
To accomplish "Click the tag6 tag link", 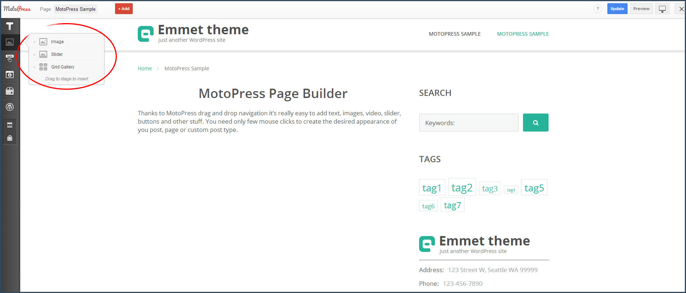I will tap(428, 206).
